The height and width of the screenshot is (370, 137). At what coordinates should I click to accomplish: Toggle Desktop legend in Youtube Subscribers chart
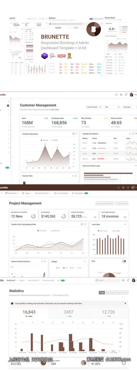[44, 140]
